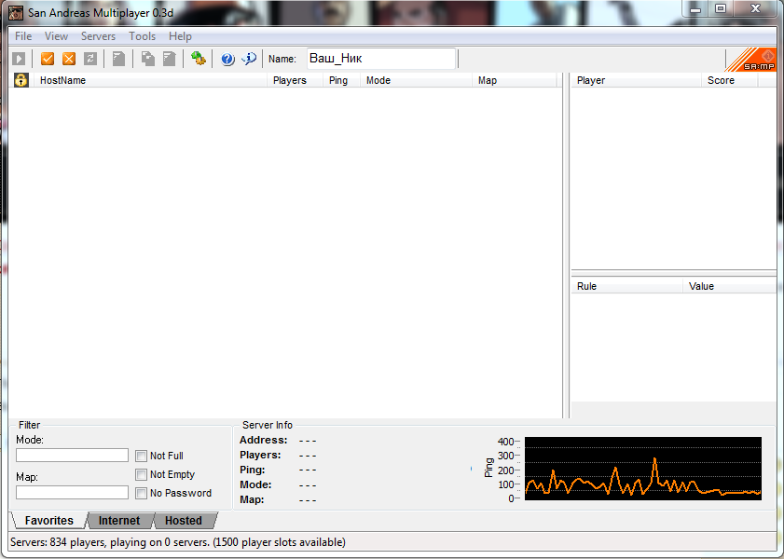
Task: Switch to the Favorites tab
Action: (49, 521)
